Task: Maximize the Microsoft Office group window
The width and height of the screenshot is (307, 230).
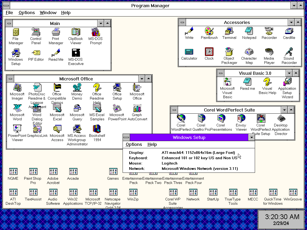Action: click(x=149, y=79)
